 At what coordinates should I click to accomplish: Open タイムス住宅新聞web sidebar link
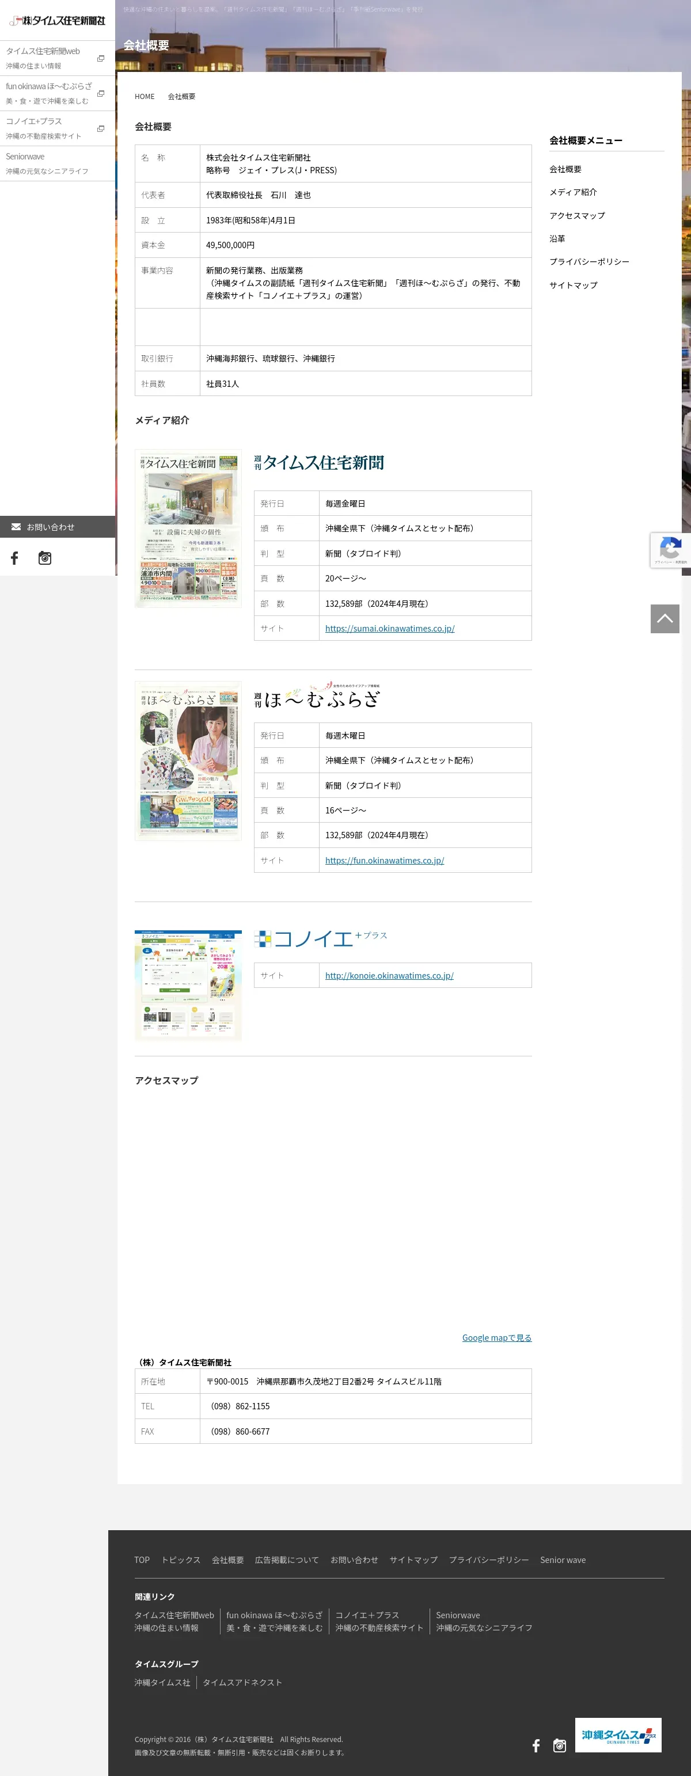tap(57, 58)
